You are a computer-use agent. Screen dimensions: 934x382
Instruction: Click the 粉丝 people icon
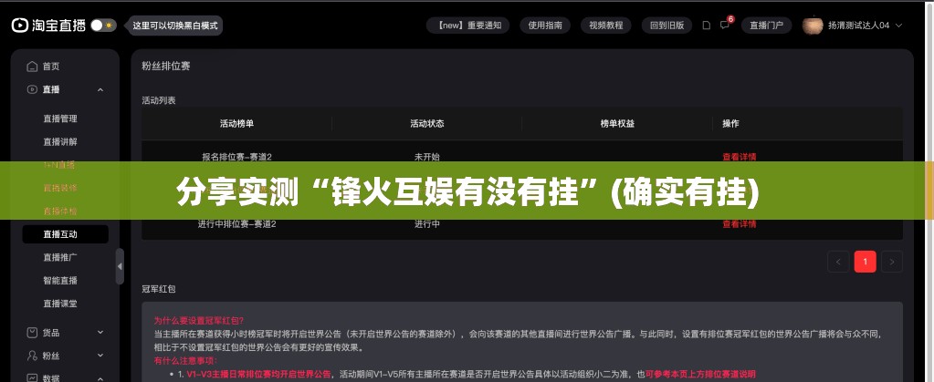point(33,356)
